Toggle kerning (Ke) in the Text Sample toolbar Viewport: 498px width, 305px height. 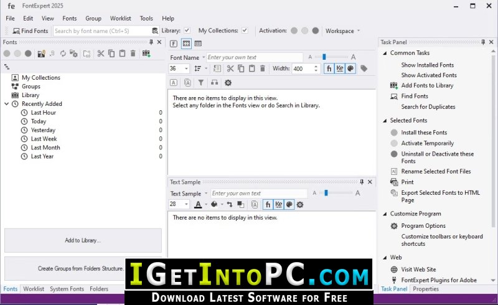[278, 204]
